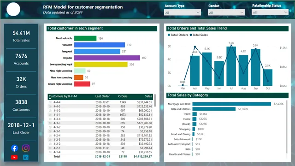Click sales value $231,744.01
This screenshot has height=166, width=295.
(x=144, y=102)
